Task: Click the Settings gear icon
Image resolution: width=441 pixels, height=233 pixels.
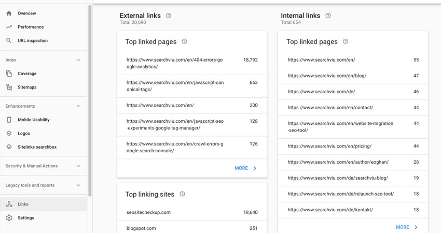Action: pos(9,218)
